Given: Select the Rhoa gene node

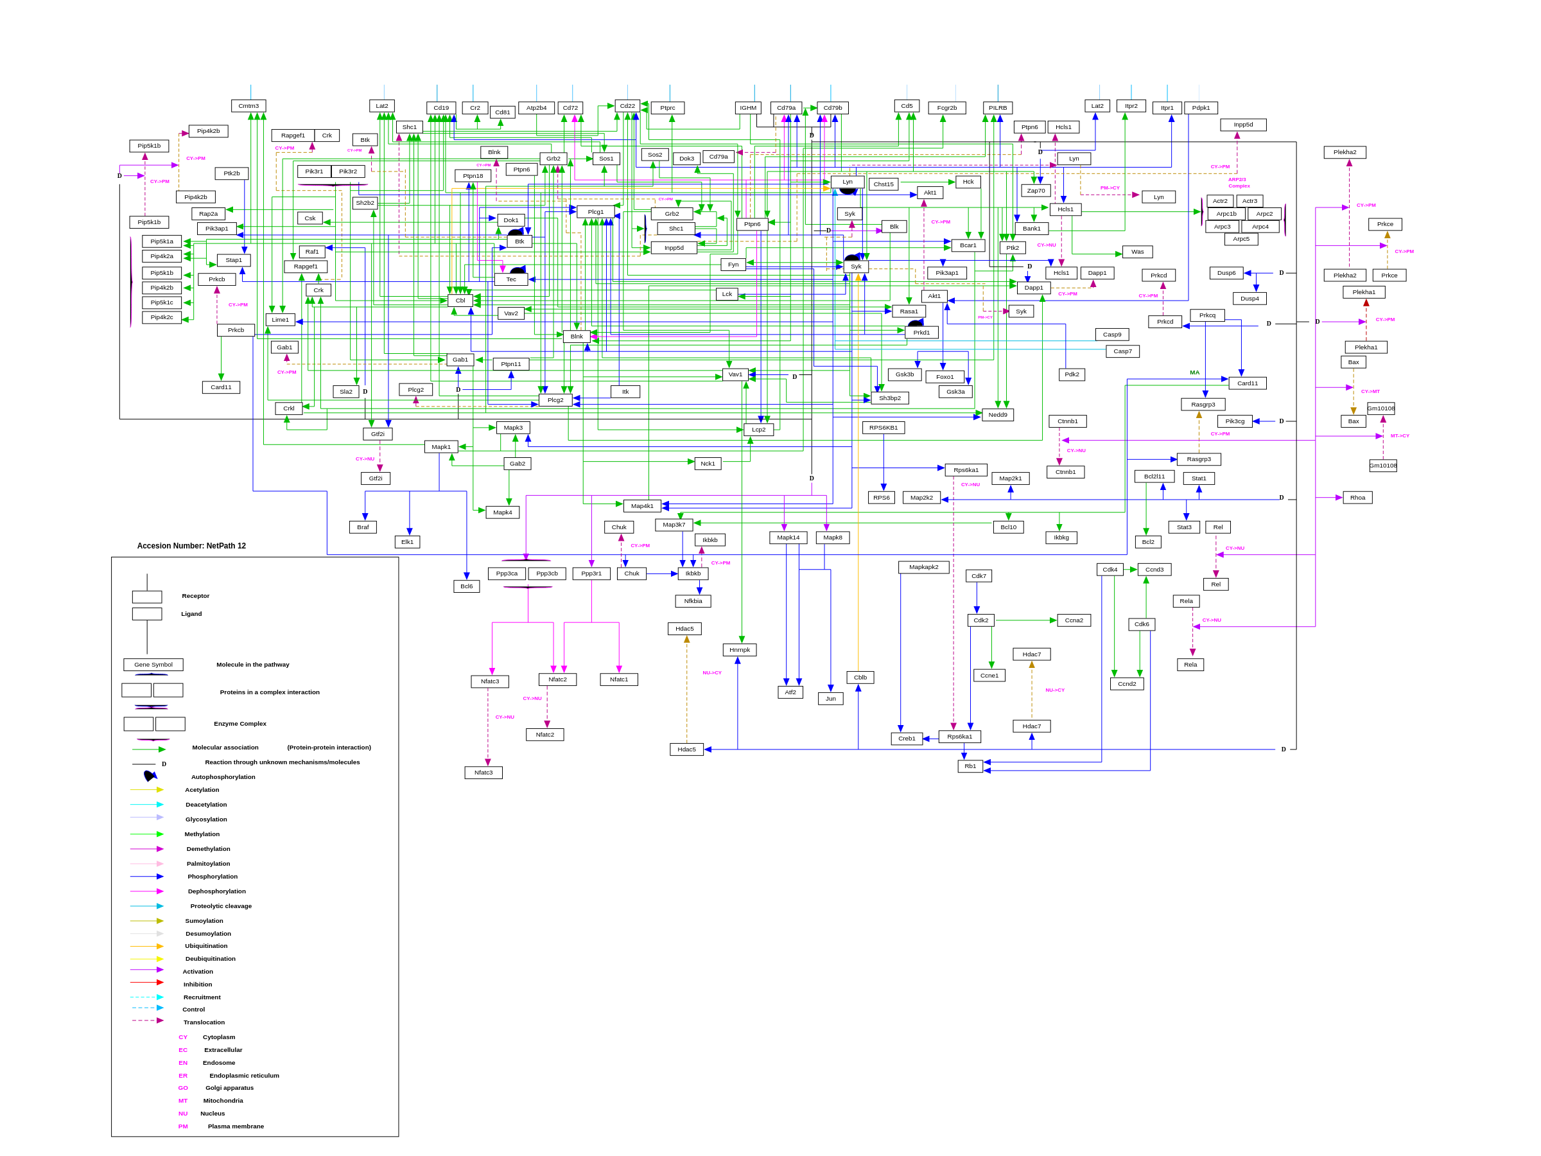Looking at the screenshot, I should click(x=1357, y=498).
